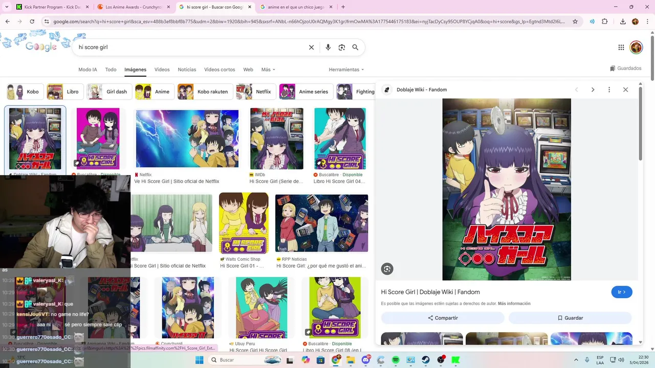The height and width of the screenshot is (368, 655).
Task: Go back to the previous page
Action: (x=7, y=21)
